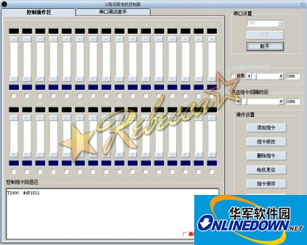This screenshot has width=307, height=245.
Task: Click down arrow of channel 19 slider
Action: pos(40,154)
